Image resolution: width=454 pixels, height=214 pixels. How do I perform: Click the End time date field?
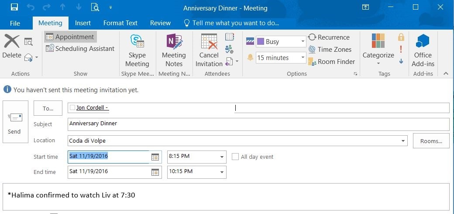pyautogui.click(x=109, y=172)
